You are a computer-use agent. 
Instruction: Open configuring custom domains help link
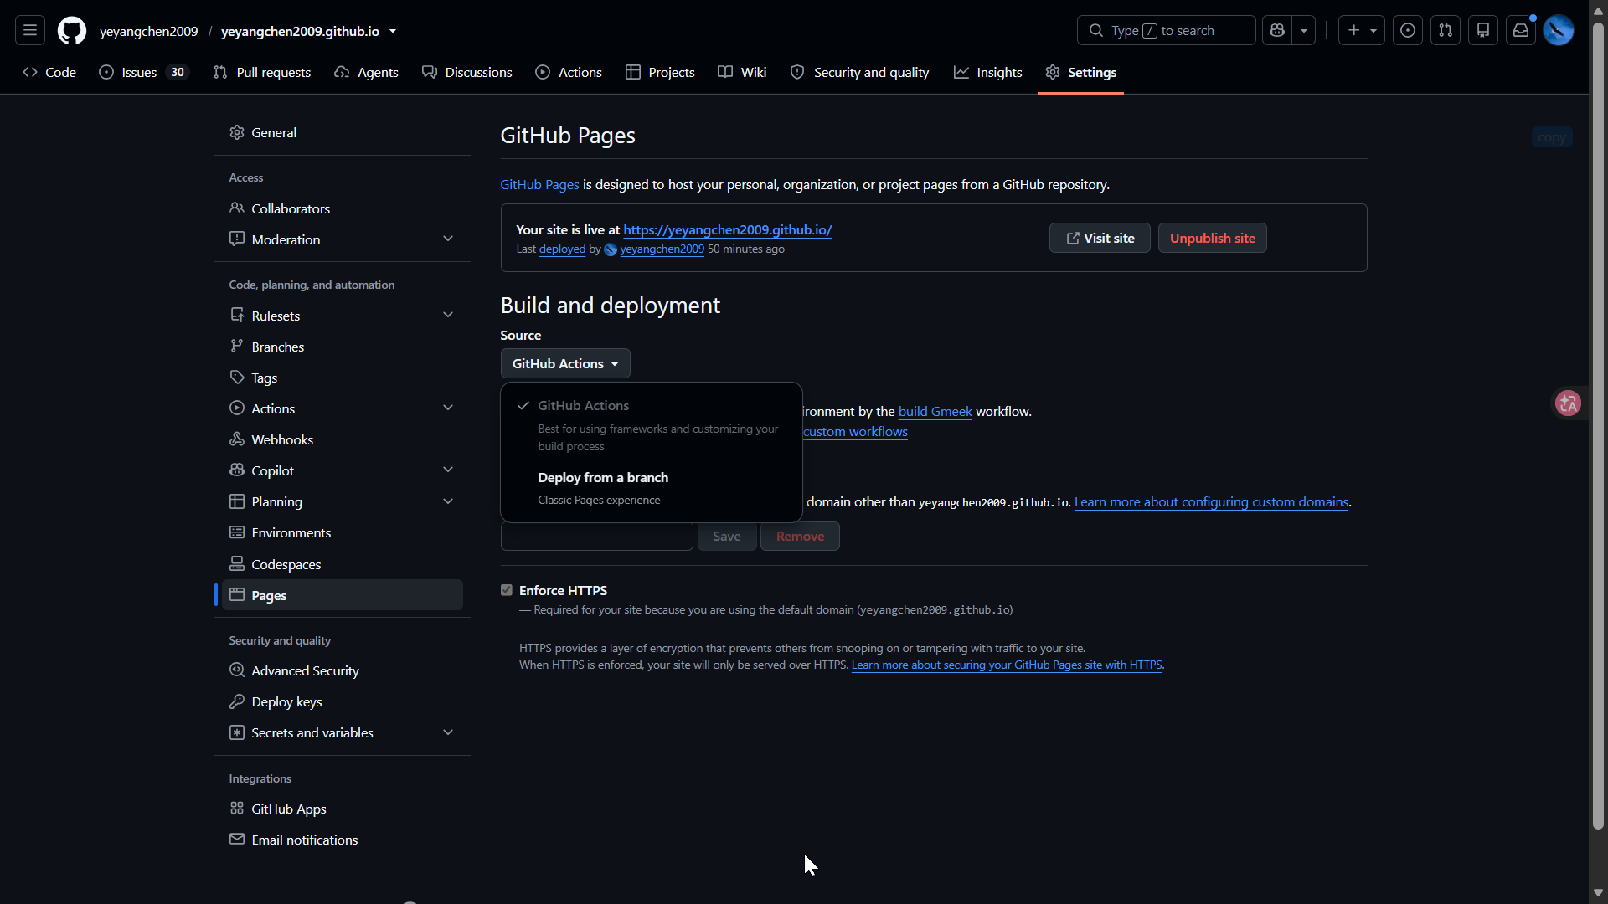pos(1211,502)
